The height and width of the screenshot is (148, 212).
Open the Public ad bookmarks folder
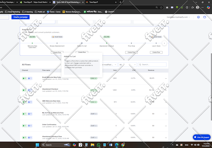tap(40, 12)
